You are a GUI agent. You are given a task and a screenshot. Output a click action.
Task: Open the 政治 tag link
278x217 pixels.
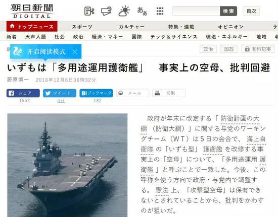click(x=208, y=49)
